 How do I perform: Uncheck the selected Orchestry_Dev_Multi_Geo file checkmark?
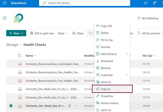[11, 106]
